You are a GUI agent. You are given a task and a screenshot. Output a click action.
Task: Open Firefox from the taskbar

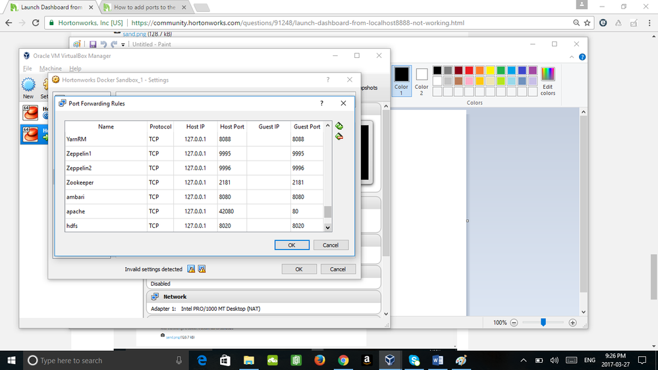(319, 360)
